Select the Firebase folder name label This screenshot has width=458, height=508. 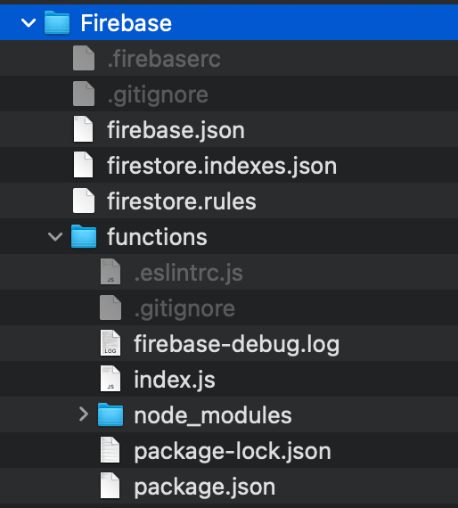[x=126, y=23]
